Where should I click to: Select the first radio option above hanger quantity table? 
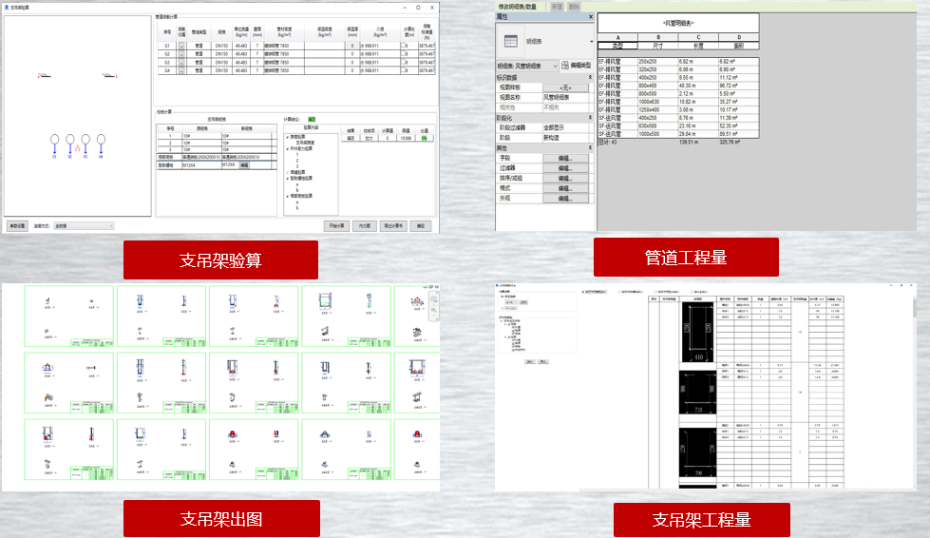click(x=582, y=292)
